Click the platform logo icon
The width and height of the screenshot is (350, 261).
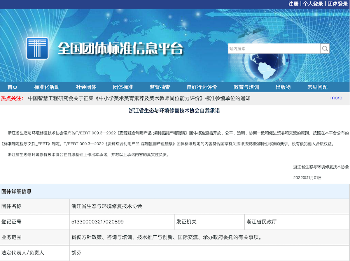(x=37, y=48)
